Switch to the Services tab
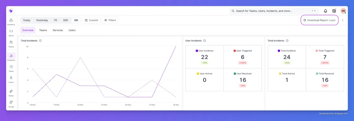Viewport: 354px width, 121px height. pyautogui.click(x=58, y=30)
